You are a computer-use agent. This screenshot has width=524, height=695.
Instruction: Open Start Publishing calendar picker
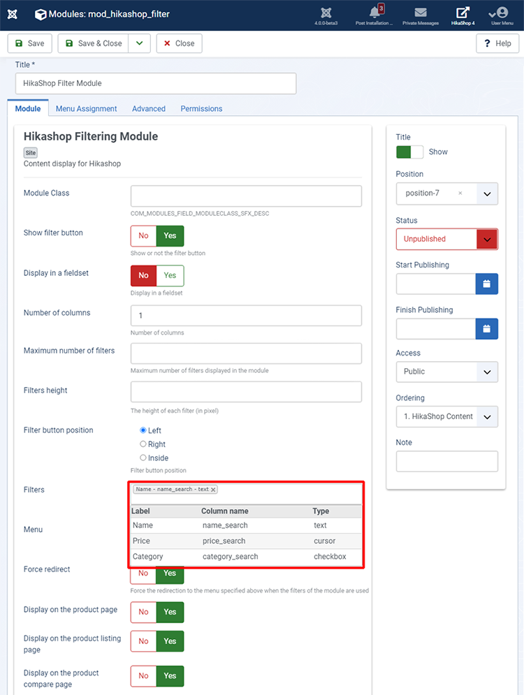pos(486,284)
